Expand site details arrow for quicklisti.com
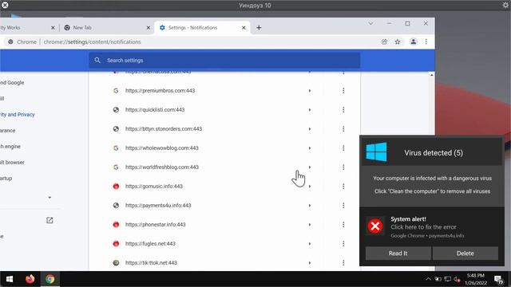511x287 pixels. click(310, 110)
